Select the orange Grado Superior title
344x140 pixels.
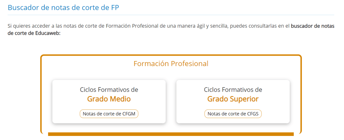click(233, 99)
